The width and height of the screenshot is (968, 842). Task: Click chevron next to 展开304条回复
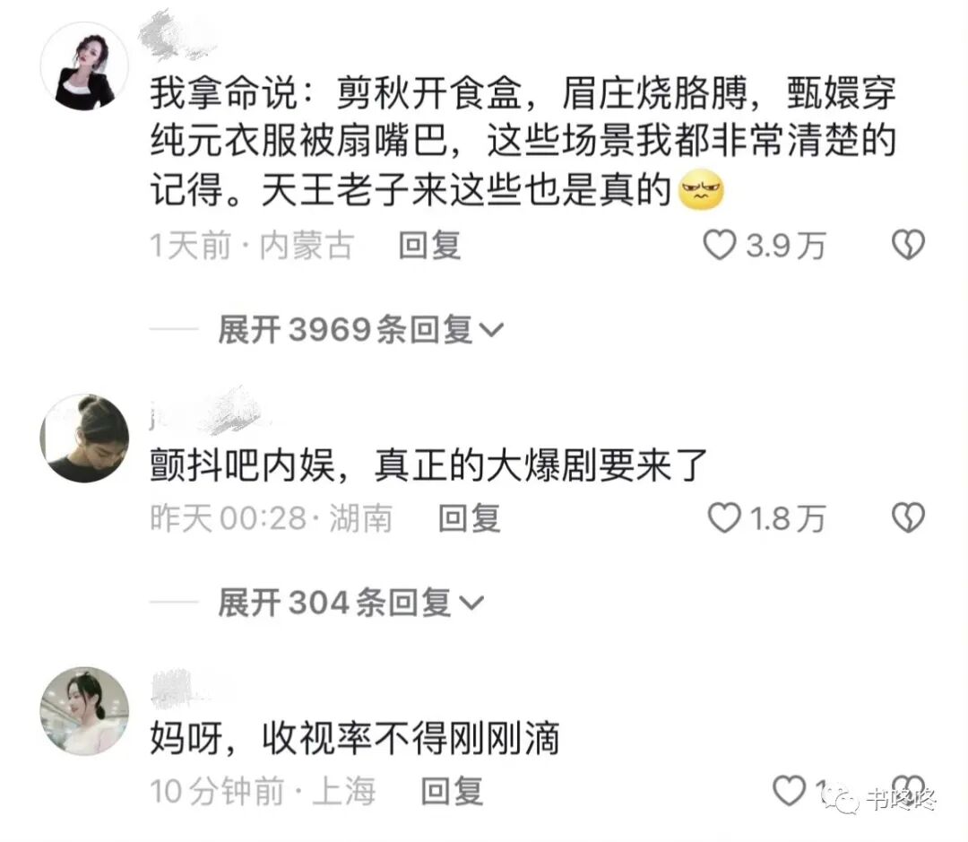471,603
